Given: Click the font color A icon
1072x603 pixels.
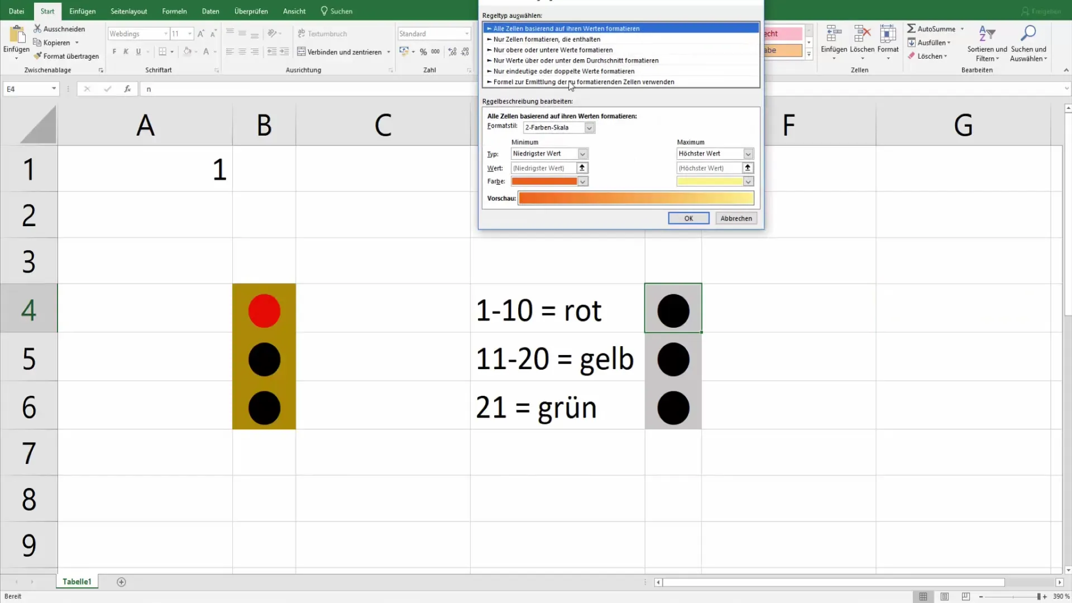Looking at the screenshot, I should coord(206,51).
